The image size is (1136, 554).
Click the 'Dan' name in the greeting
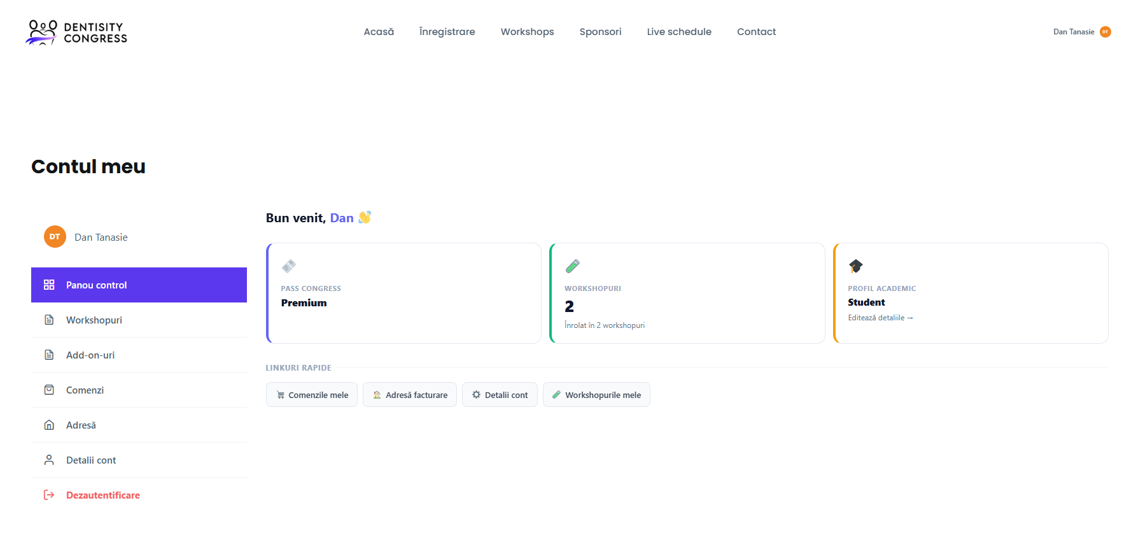point(342,218)
